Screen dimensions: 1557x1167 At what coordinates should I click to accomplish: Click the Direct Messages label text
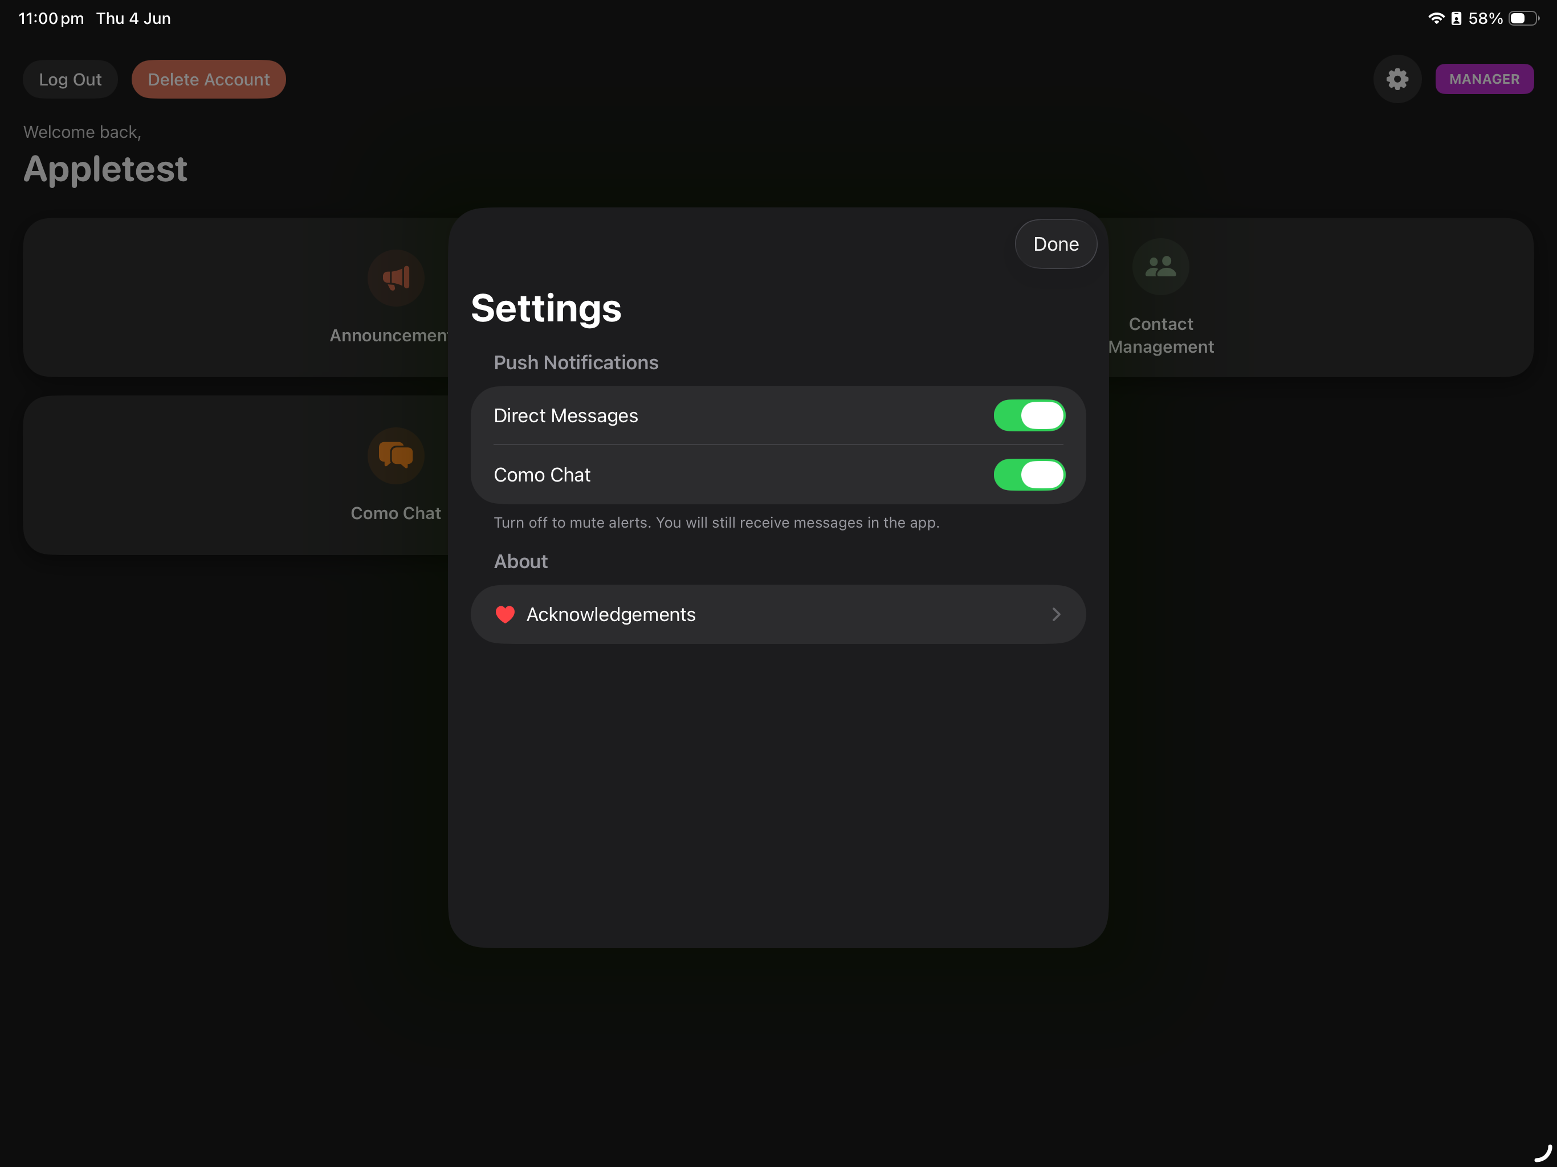coord(565,415)
